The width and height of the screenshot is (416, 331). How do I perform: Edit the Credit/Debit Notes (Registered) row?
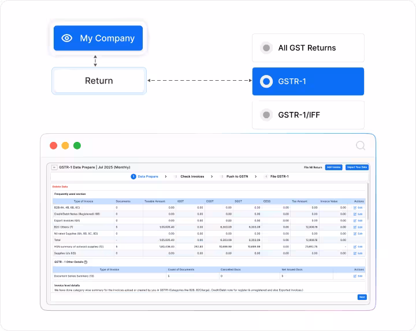click(358, 214)
